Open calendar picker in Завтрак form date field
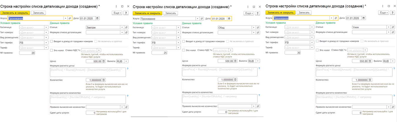This screenshot has height=122, width=397. [97, 19]
